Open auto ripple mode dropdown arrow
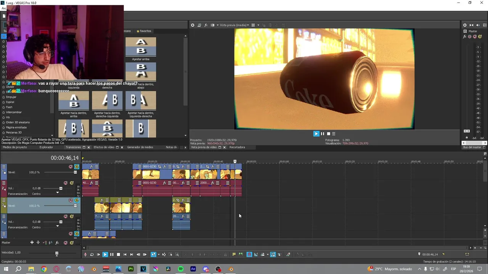 coord(267,255)
